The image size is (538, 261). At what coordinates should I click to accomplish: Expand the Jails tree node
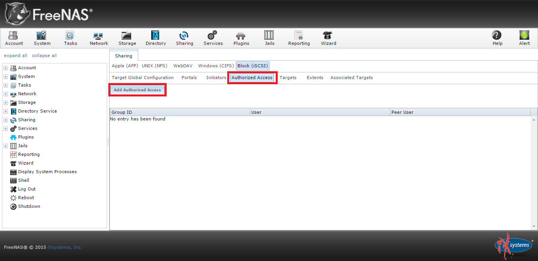(x=6, y=146)
